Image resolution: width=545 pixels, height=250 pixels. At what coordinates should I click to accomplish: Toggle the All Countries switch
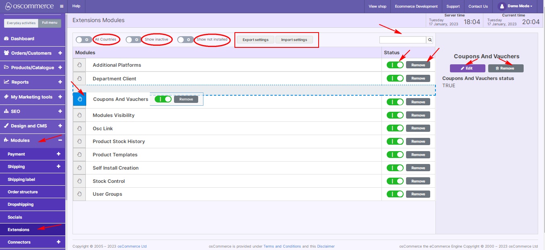pos(84,40)
